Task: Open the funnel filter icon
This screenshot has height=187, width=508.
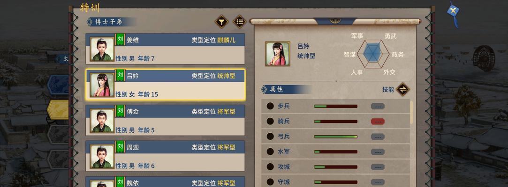Action: pyautogui.click(x=221, y=22)
